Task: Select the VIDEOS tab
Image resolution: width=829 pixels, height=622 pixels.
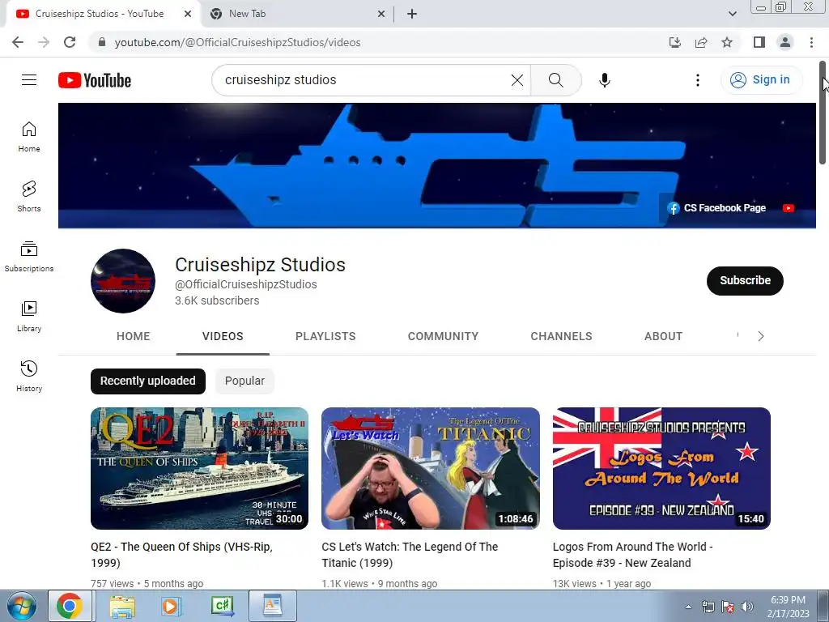Action: [223, 336]
